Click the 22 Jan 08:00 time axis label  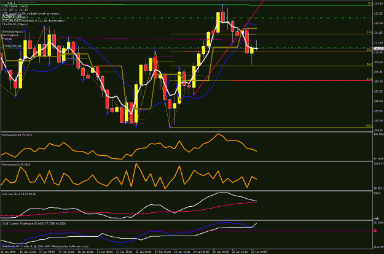(x=144, y=252)
